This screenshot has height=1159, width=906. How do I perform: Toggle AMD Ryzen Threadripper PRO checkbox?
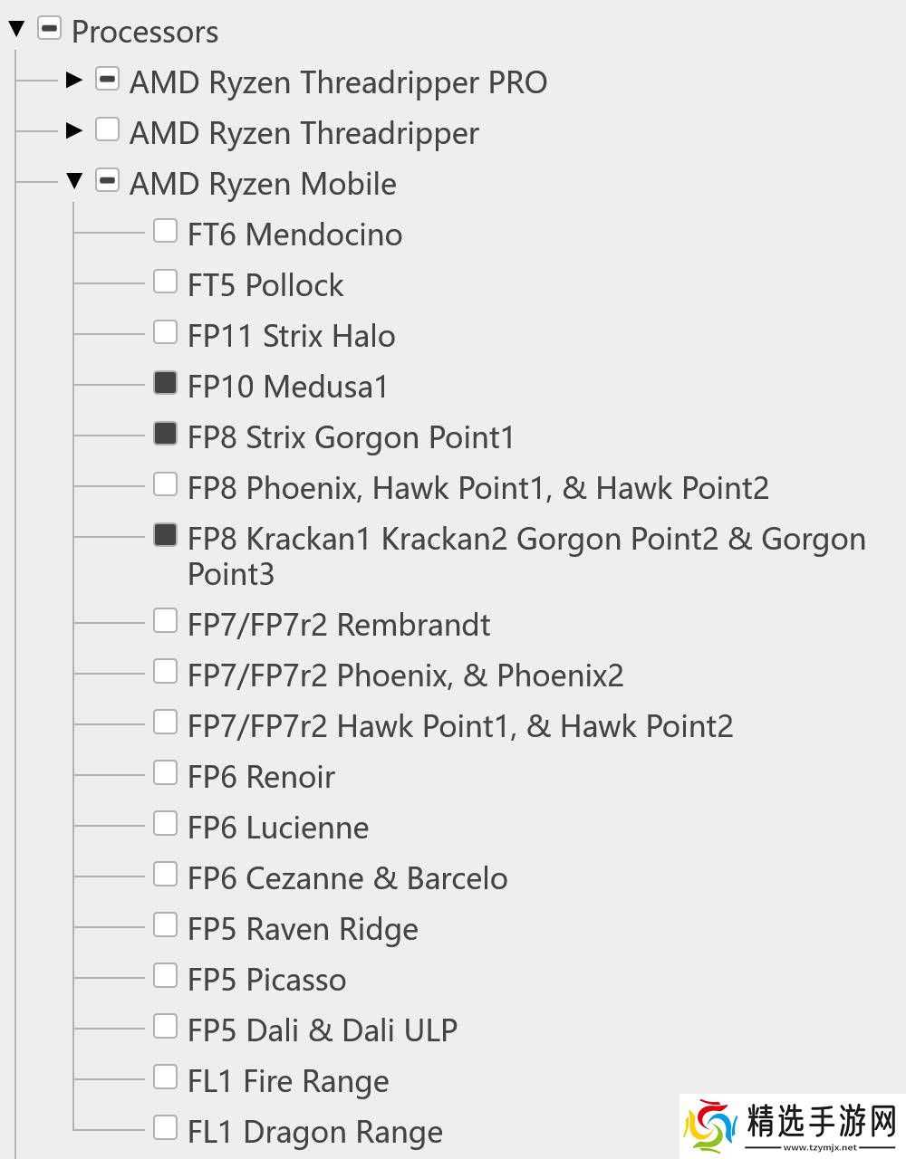107,79
